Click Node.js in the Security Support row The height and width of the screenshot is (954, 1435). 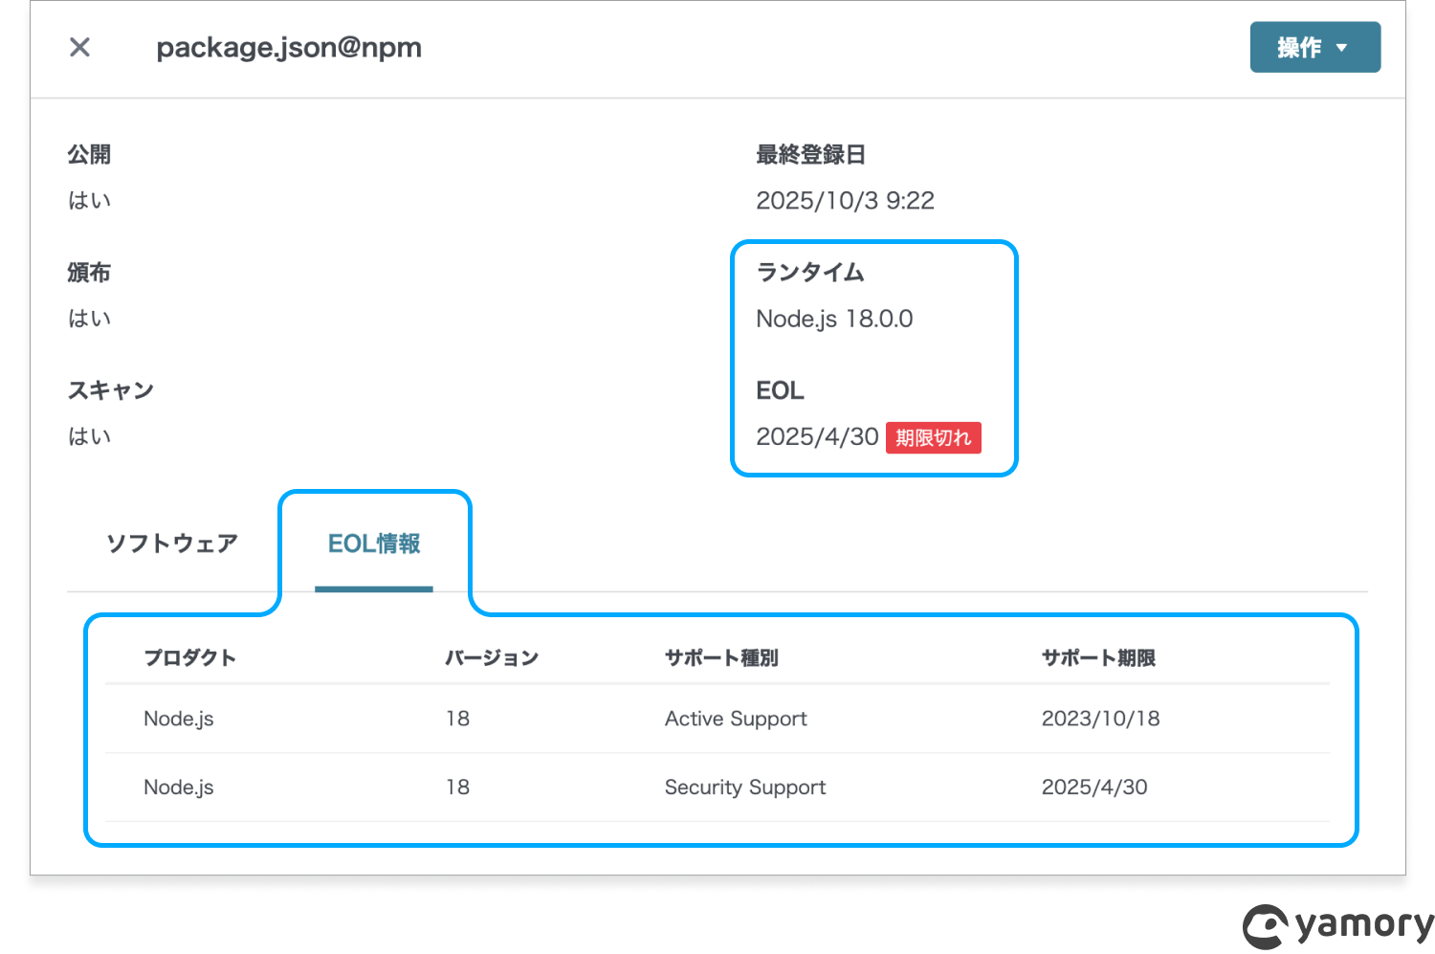pos(179,788)
